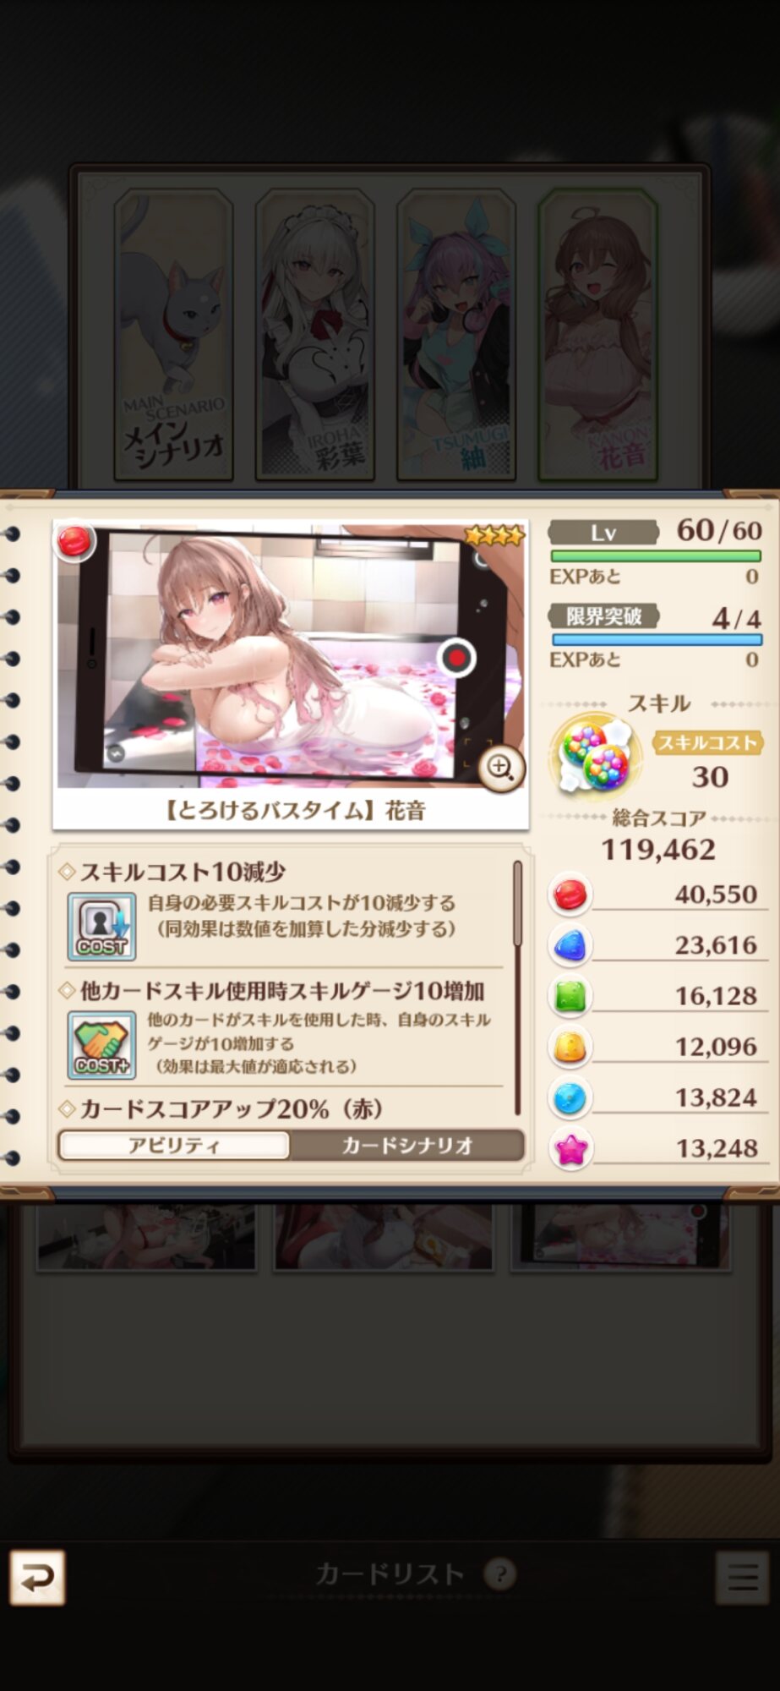Tap the rainbow candy skill icon
The width and height of the screenshot is (780, 1691).
pos(593,754)
